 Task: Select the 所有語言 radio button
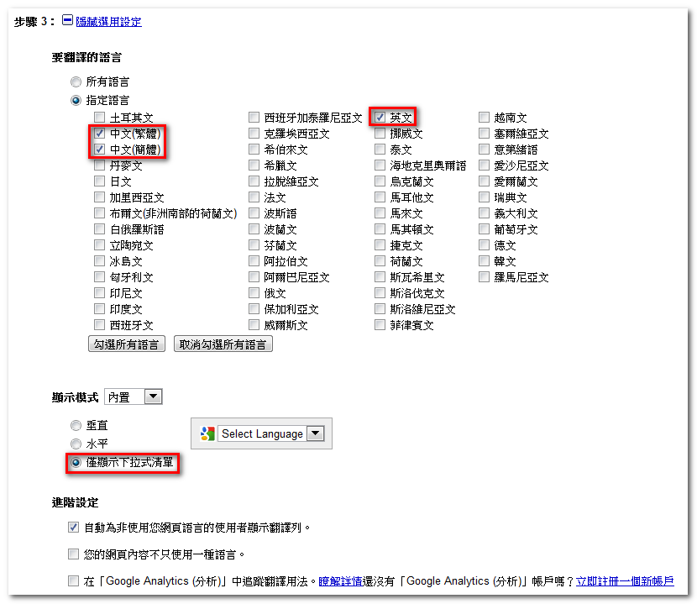(x=76, y=82)
